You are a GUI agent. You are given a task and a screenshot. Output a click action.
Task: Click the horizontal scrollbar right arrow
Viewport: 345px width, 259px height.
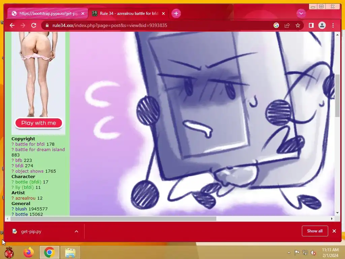pyautogui.click(x=332, y=219)
